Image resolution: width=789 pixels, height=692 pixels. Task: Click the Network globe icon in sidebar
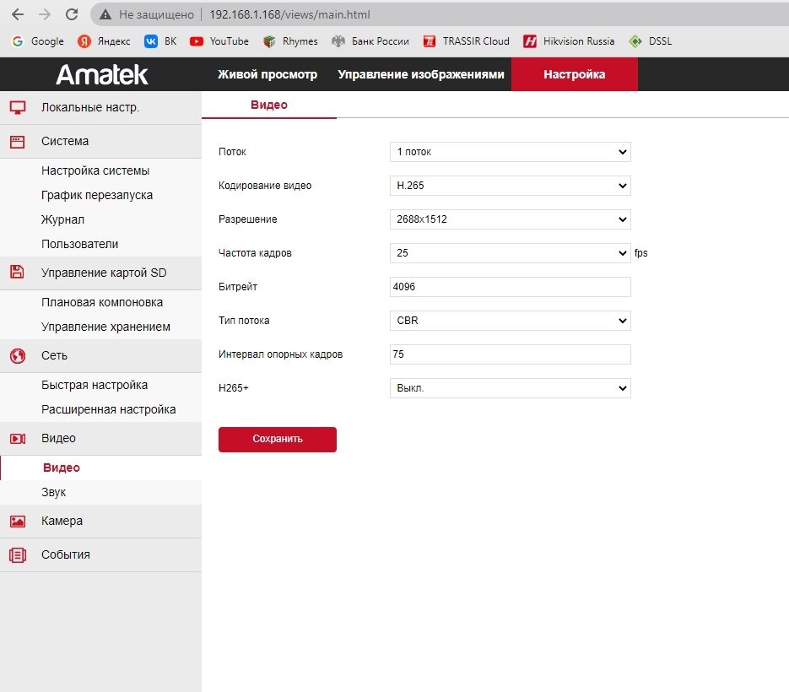17,355
